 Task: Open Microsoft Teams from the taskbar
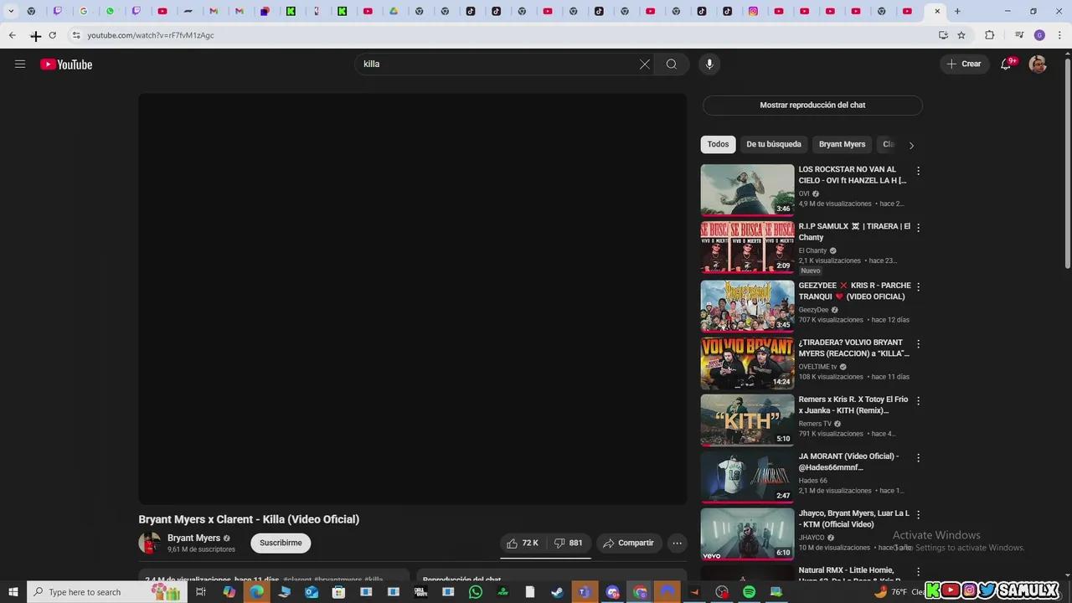pos(585,592)
